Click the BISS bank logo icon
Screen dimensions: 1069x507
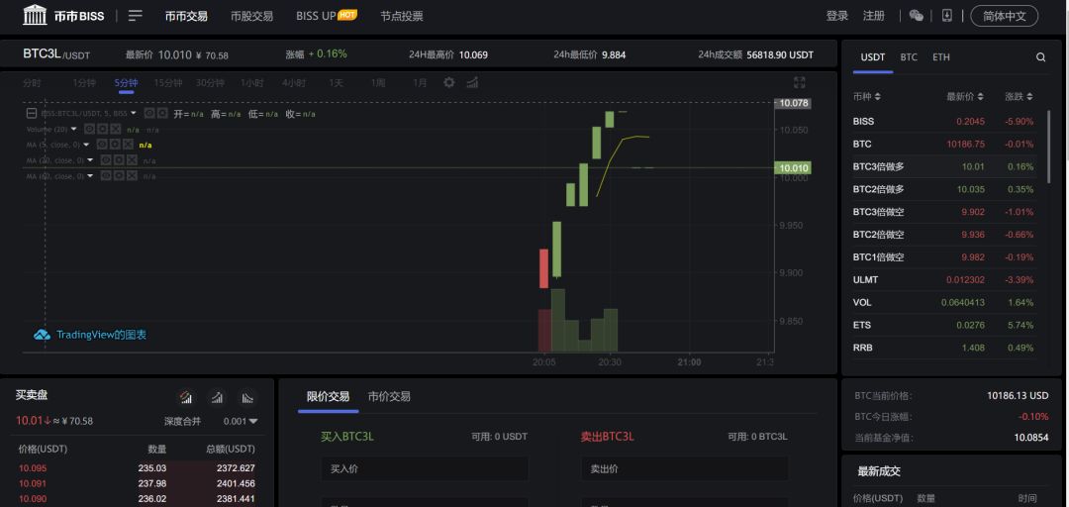tap(35, 15)
